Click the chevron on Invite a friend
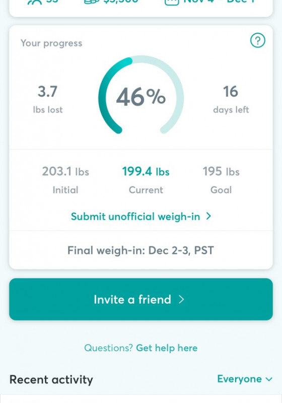This screenshot has height=403, width=282. 181,299
